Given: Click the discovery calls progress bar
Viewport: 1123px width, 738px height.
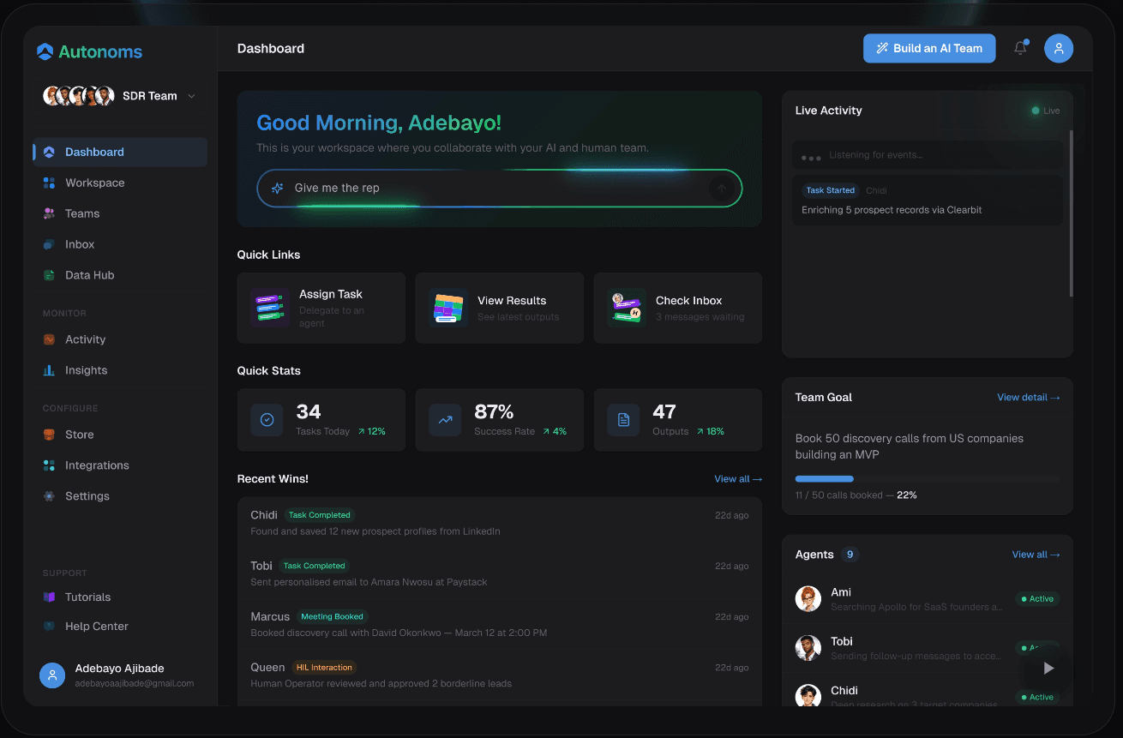Looking at the screenshot, I should [928, 478].
